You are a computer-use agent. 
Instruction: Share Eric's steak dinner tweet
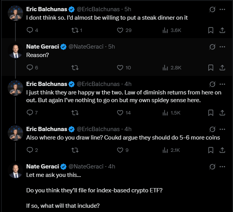pyautogui.click(x=222, y=30)
